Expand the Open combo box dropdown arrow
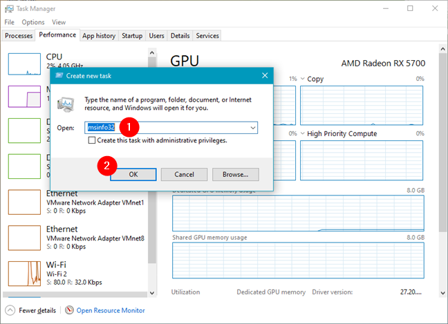This screenshot has height=324, width=448. coord(253,128)
